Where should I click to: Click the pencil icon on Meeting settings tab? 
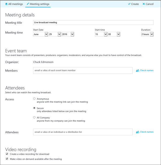tap(28, 4)
